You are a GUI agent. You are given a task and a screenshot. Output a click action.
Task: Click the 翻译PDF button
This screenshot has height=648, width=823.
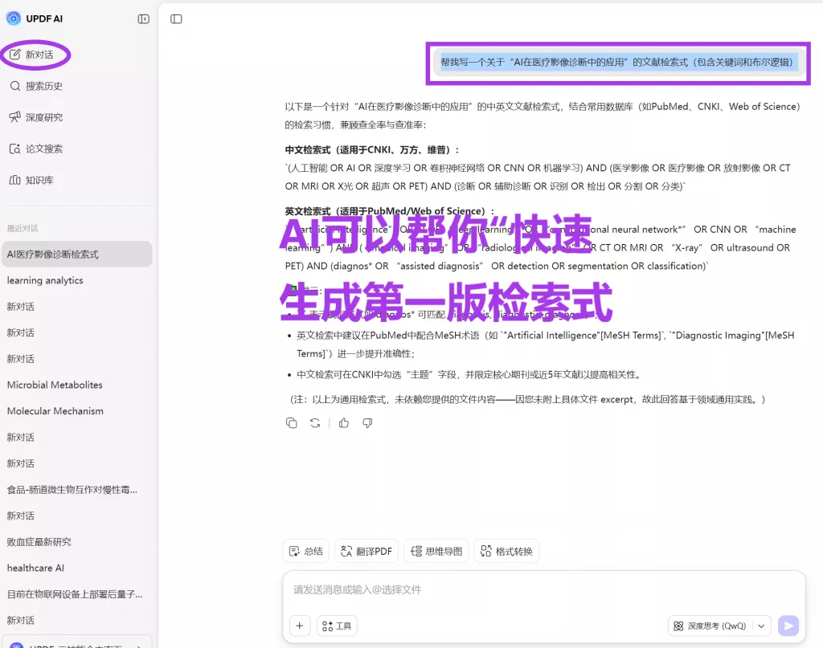366,551
